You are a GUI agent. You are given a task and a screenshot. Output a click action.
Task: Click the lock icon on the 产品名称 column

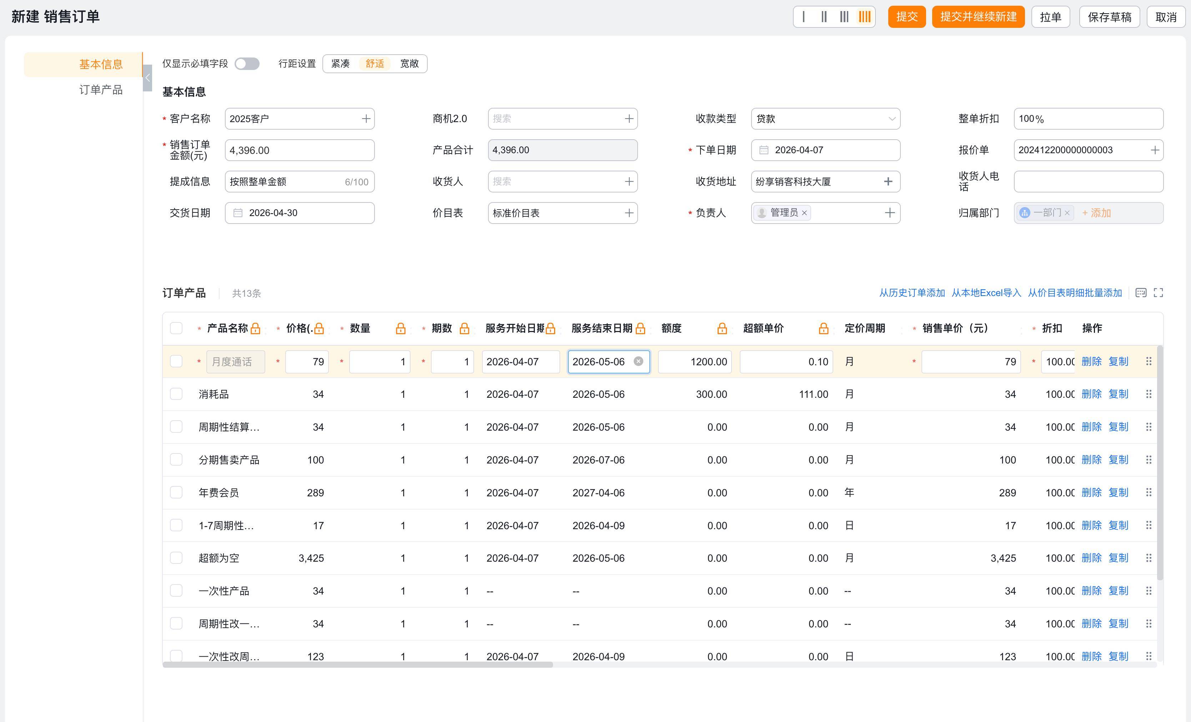point(256,329)
